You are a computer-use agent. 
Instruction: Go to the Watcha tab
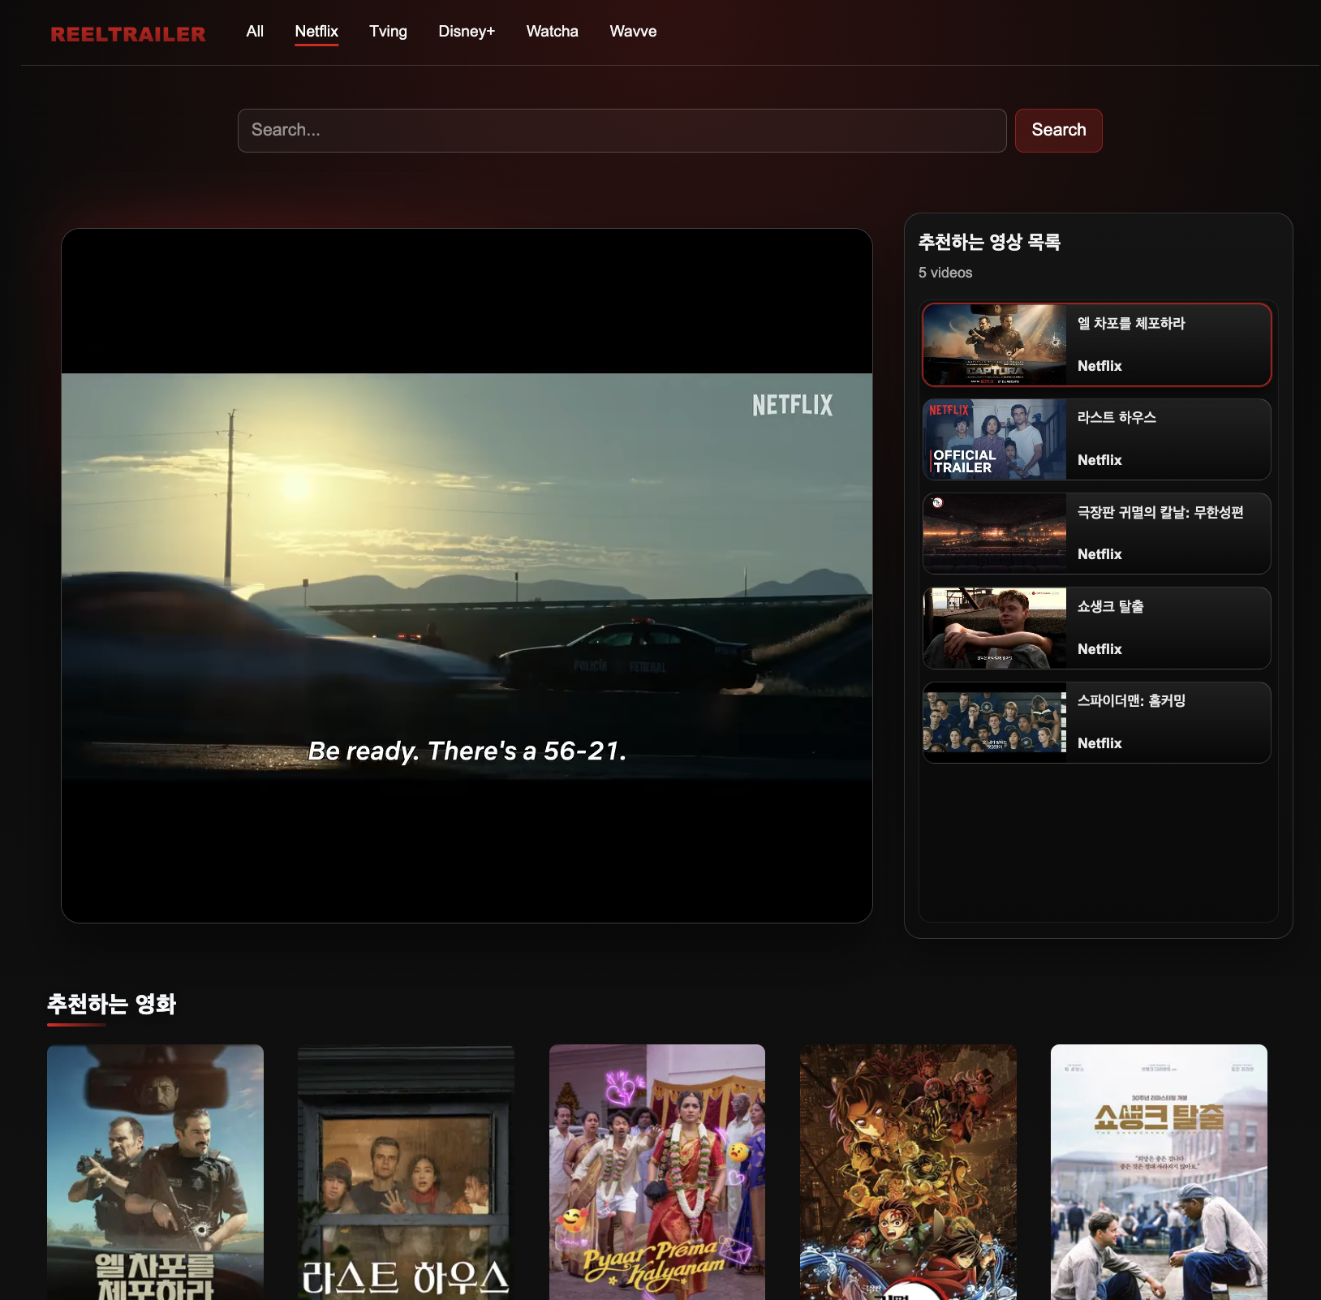pyautogui.click(x=553, y=32)
